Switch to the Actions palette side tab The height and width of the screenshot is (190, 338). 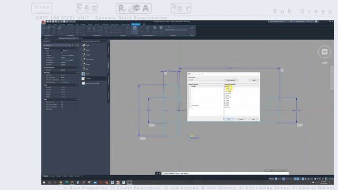pyautogui.click(x=108, y=65)
